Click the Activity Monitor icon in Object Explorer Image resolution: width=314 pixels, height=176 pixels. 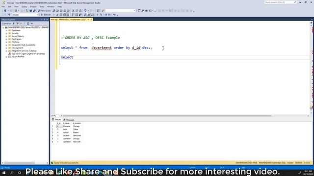(32, 23)
